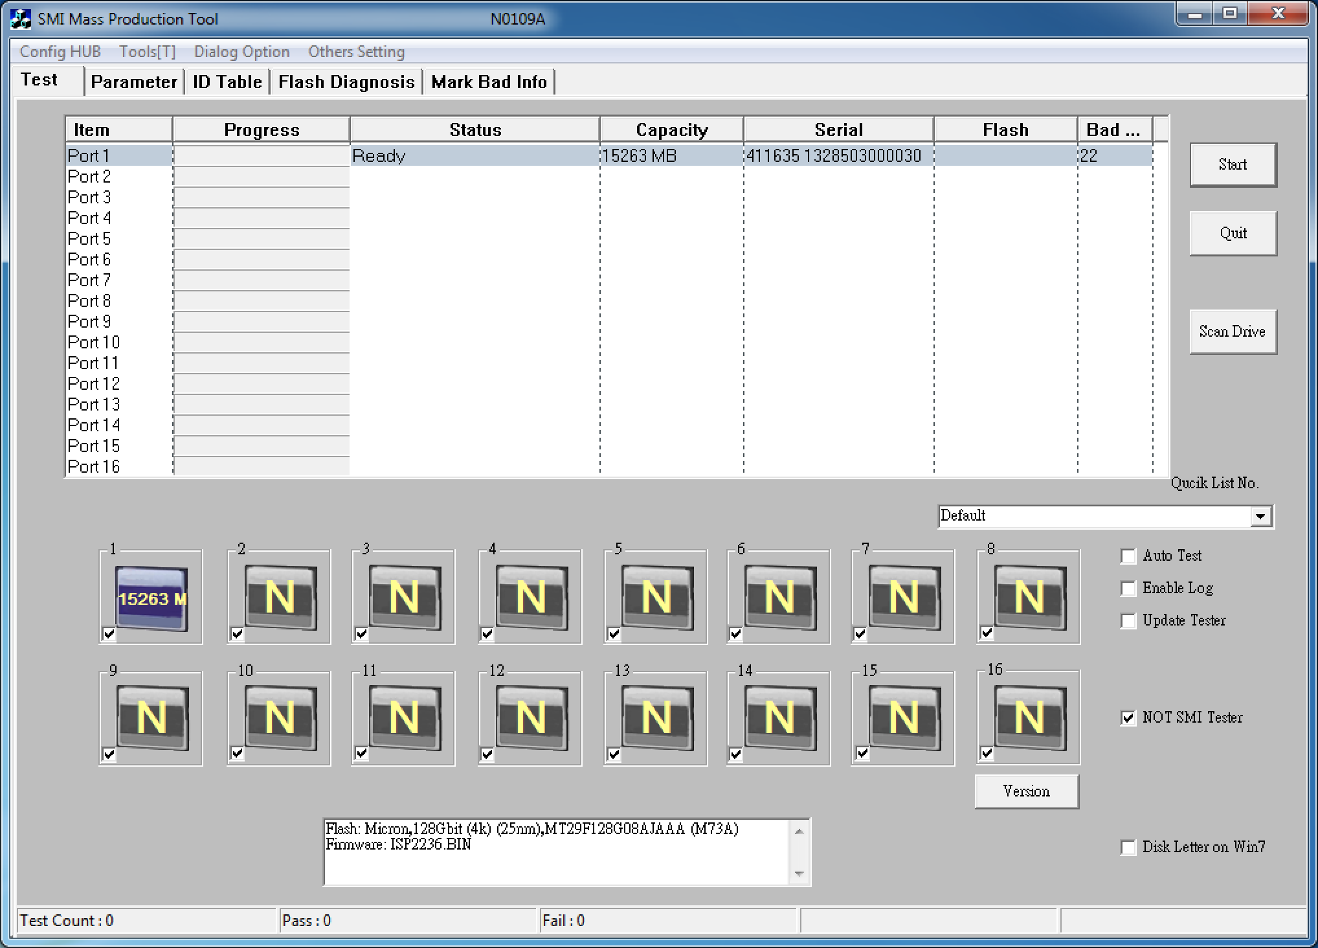Click the Flash column header
Viewport: 1318px width, 948px height.
pos(1006,130)
